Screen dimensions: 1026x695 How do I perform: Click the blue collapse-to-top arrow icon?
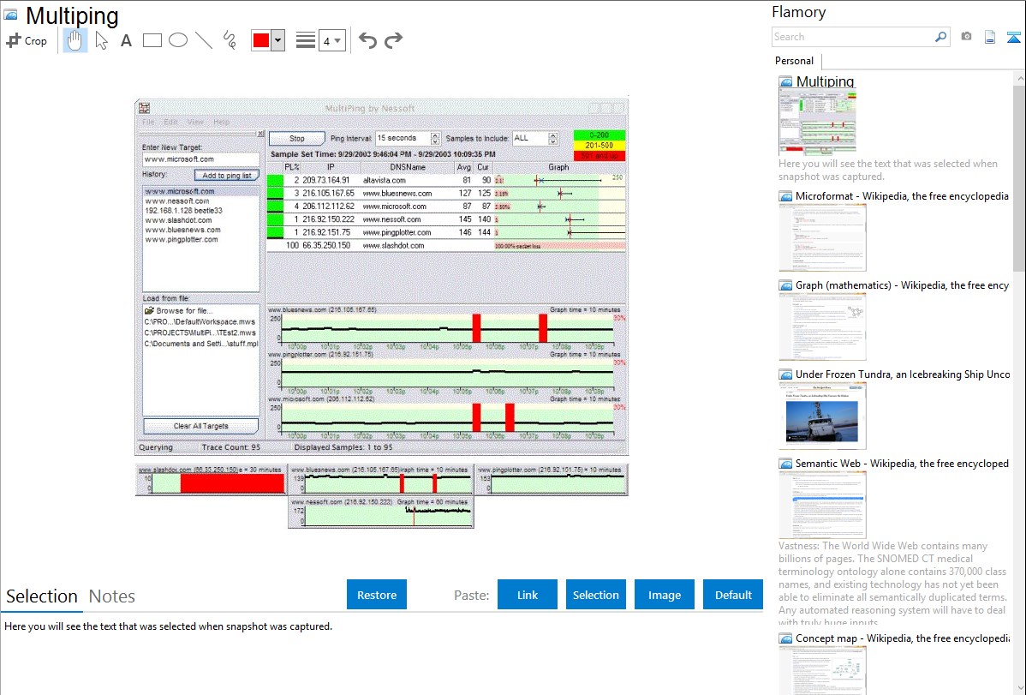1013,38
